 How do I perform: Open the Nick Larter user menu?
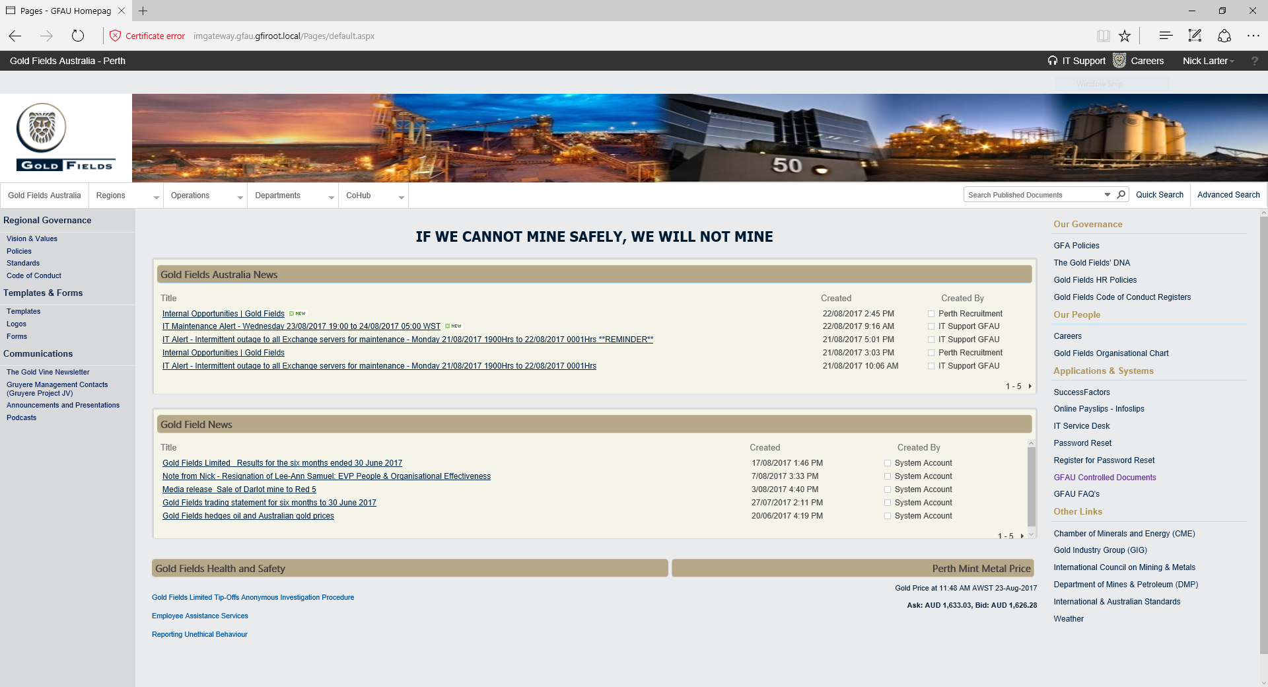tap(1208, 61)
